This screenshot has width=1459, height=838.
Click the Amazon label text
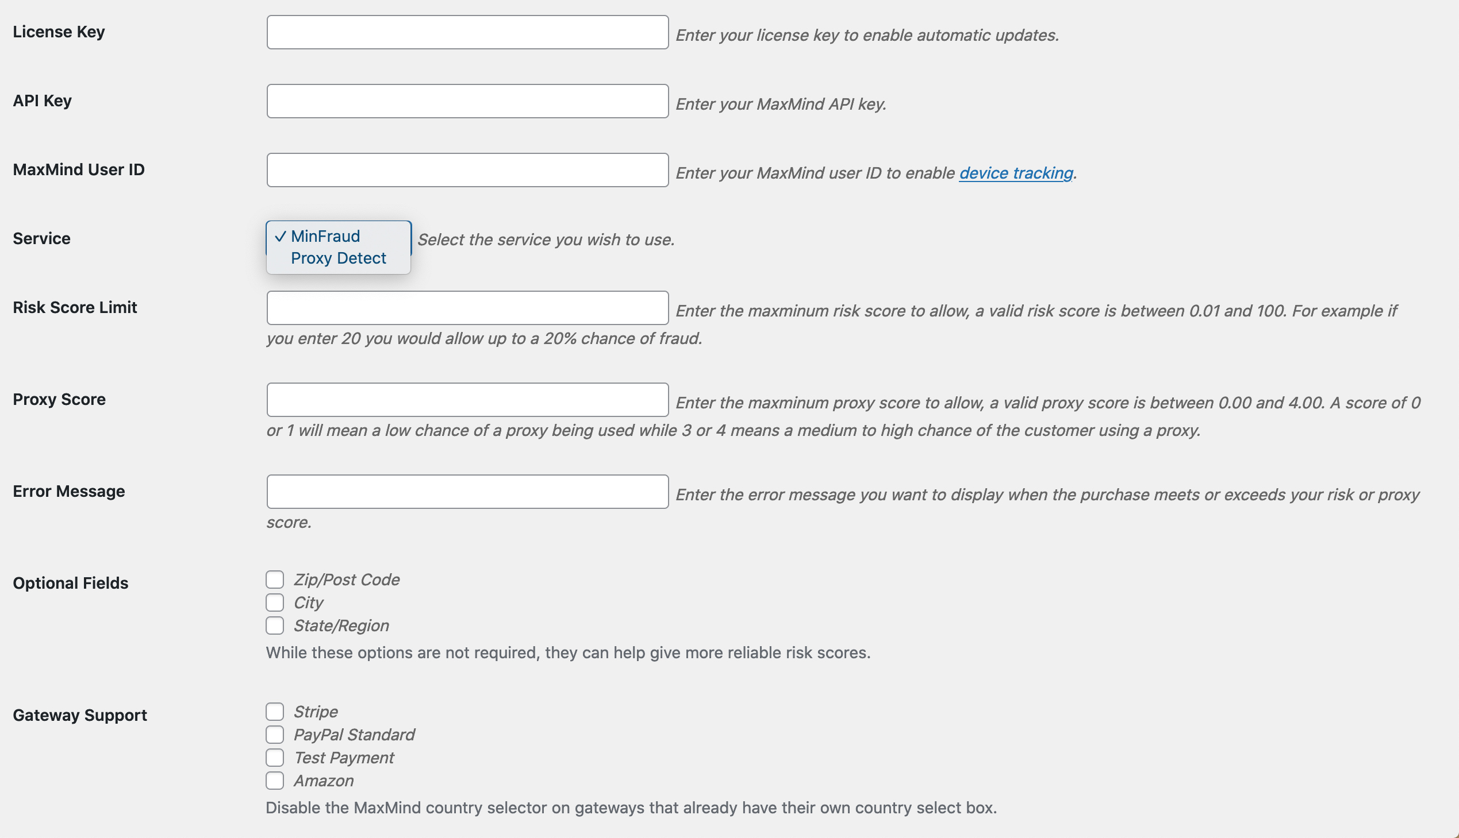(323, 781)
